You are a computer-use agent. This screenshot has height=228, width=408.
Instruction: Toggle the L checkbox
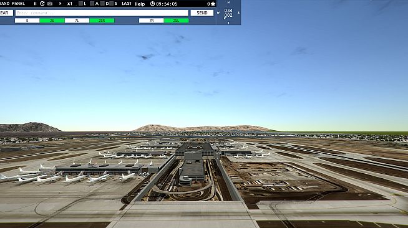[80, 4]
